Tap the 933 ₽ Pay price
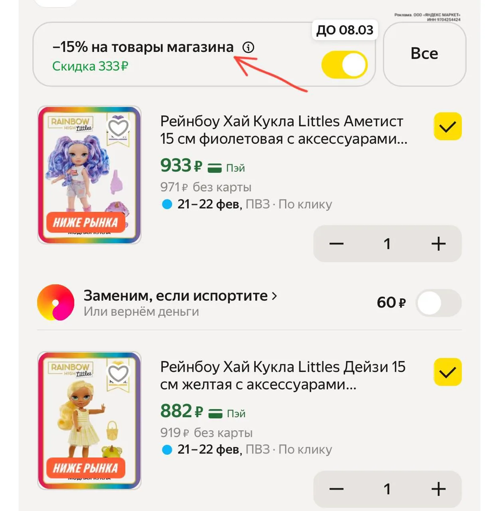This screenshot has width=499, height=511. 181,166
